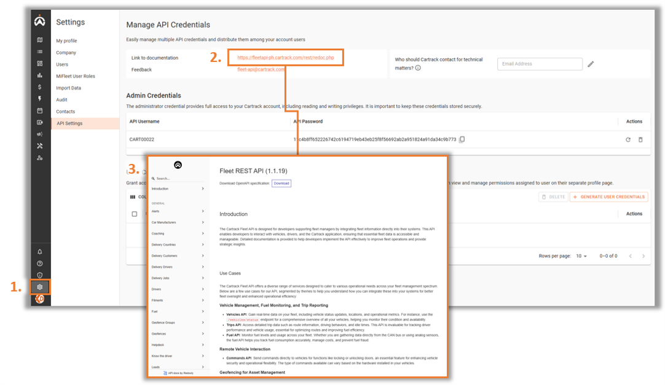Delete CART00022 credential with trash icon
The height and width of the screenshot is (385, 665).
tap(640, 139)
